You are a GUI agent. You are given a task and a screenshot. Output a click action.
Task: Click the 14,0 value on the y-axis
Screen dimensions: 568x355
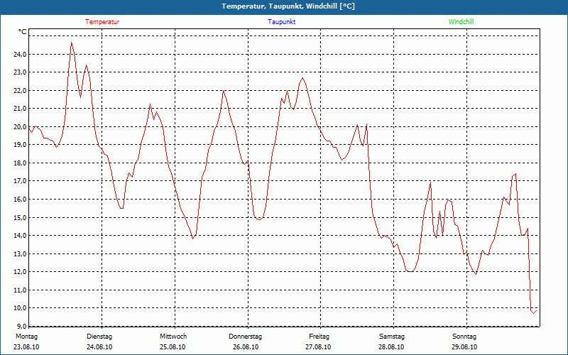pos(20,236)
